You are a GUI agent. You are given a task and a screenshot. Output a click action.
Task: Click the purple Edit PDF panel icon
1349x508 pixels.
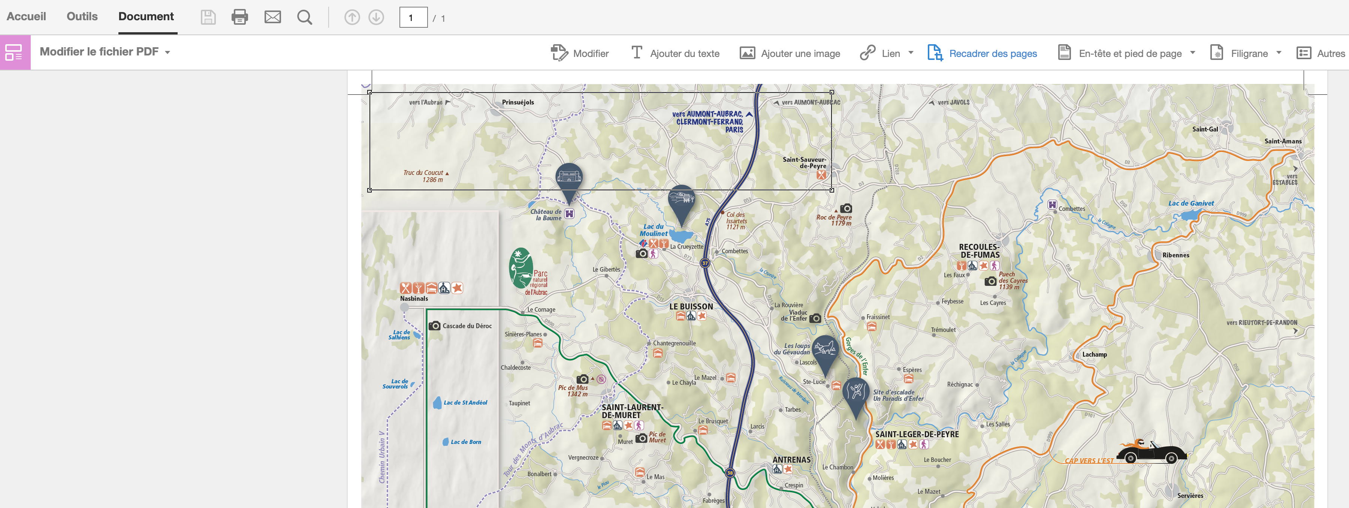click(x=15, y=52)
